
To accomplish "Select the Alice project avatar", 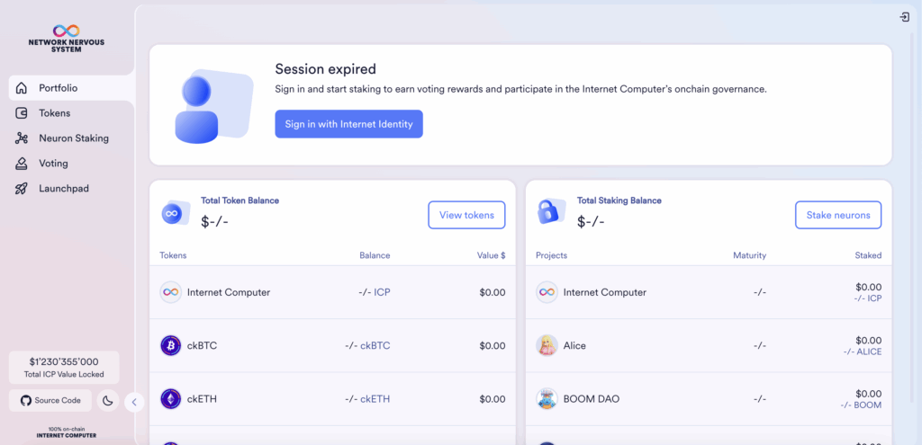I will point(547,345).
